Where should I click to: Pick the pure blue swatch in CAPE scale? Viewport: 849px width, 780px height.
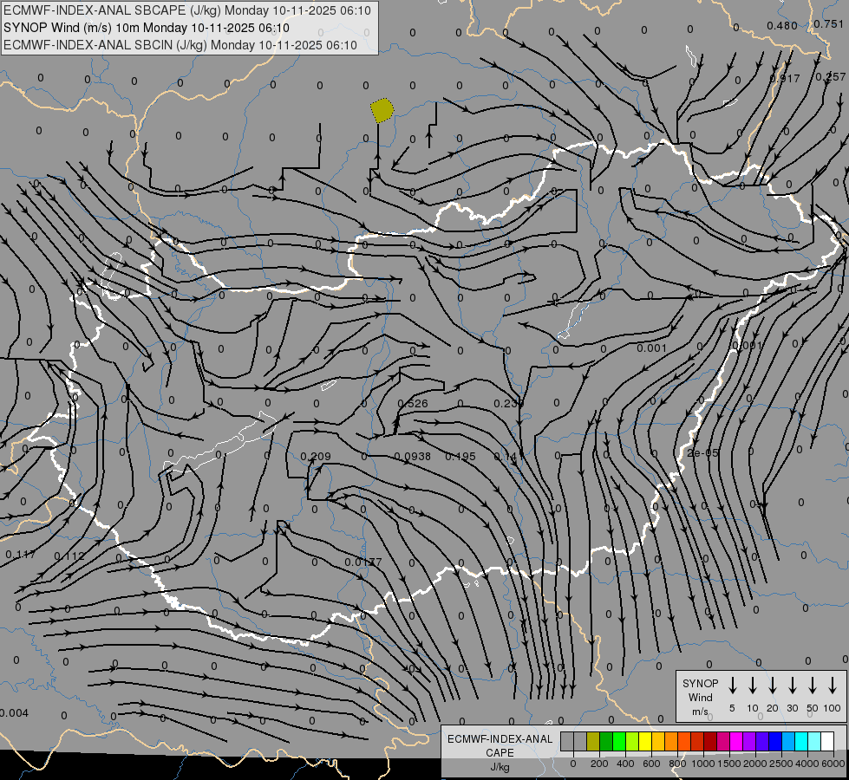pyautogui.click(x=775, y=742)
